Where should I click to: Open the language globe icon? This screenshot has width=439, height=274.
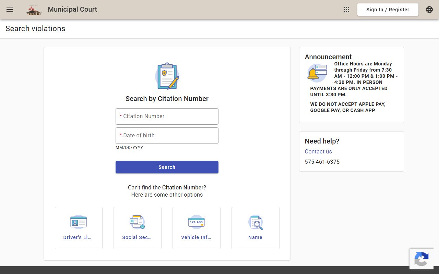pyautogui.click(x=429, y=10)
